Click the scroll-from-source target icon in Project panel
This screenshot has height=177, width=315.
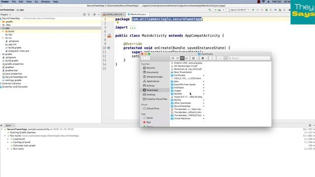(x=84, y=14)
